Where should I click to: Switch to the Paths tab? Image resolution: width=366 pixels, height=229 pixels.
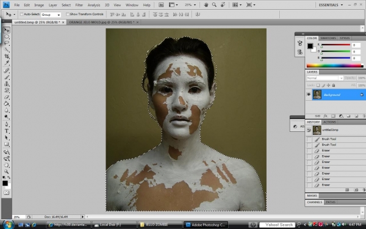[x=331, y=202]
